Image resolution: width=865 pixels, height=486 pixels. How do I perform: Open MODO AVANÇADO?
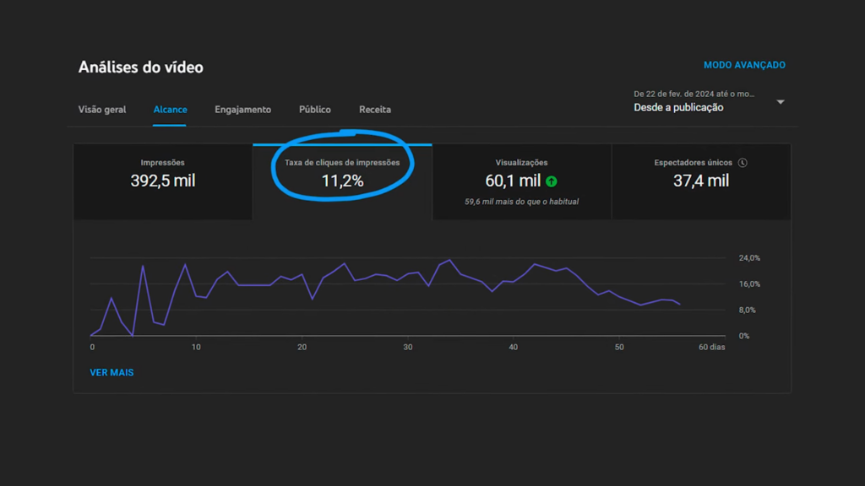point(744,65)
